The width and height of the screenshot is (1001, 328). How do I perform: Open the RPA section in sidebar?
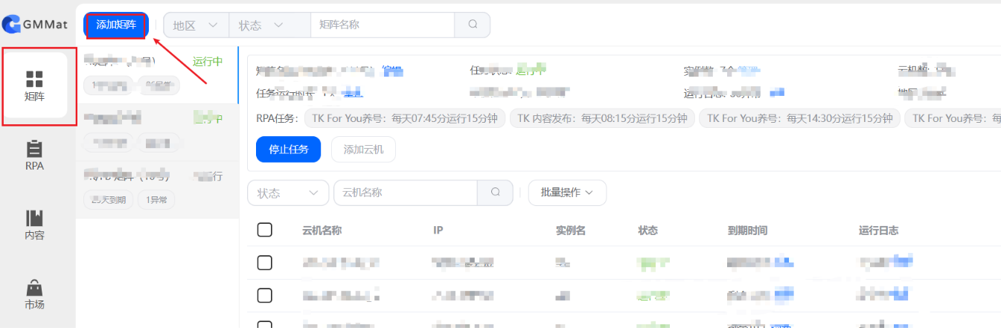[35, 156]
